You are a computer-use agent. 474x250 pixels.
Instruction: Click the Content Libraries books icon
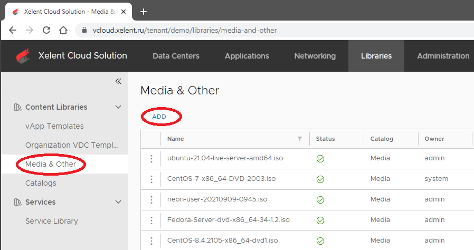[x=18, y=107]
